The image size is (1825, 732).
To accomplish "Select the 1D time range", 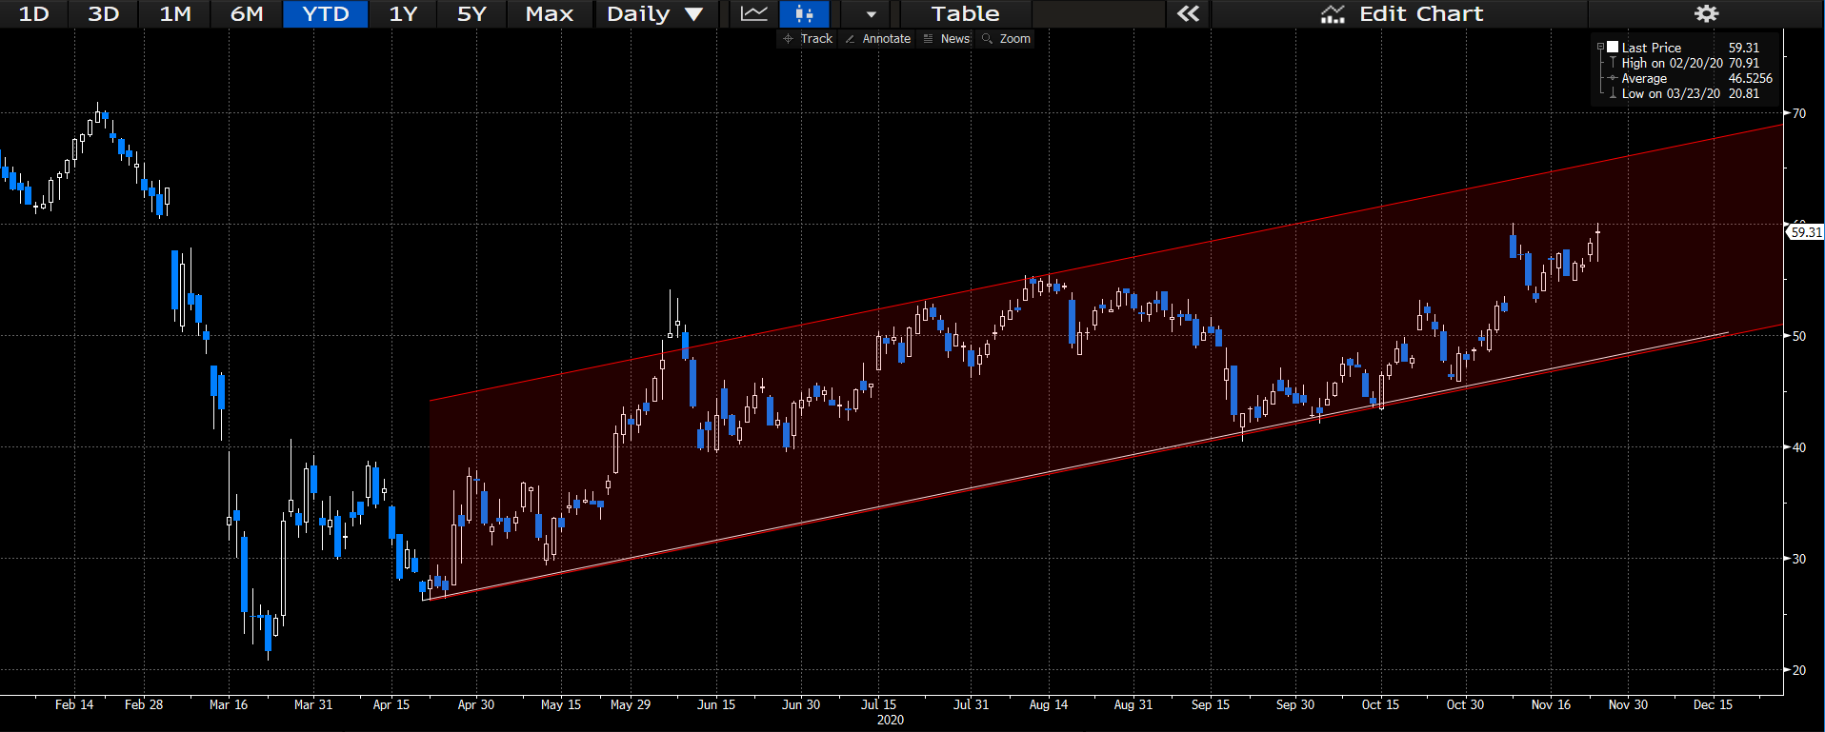I will (33, 13).
